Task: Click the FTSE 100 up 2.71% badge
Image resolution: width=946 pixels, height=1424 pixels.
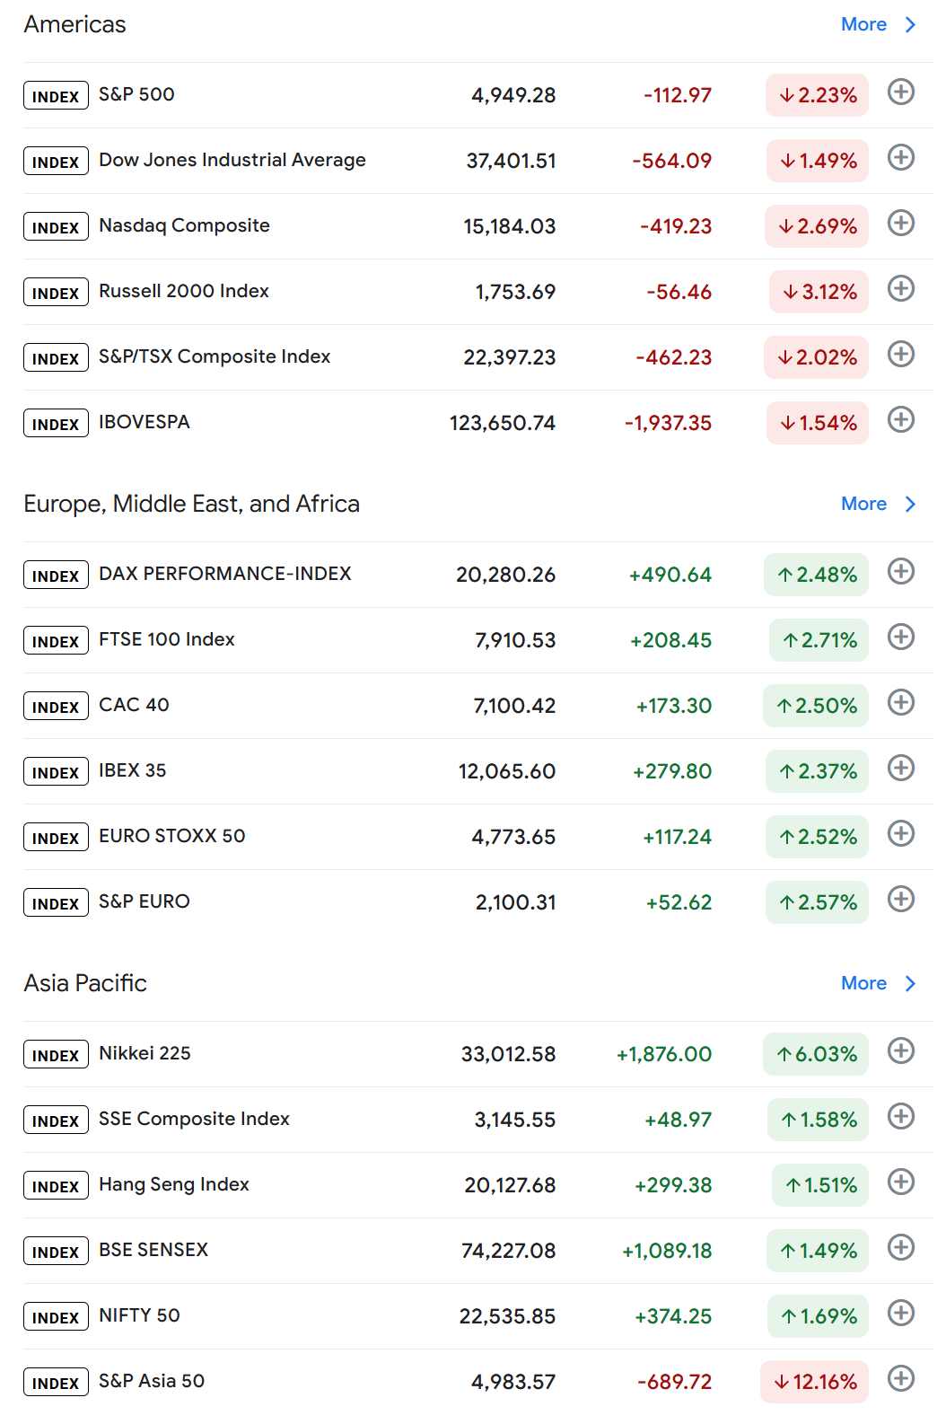Action: (x=819, y=640)
